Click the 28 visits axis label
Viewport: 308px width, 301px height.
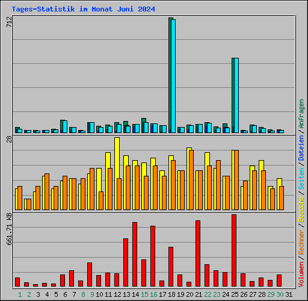pyautogui.click(x=9, y=139)
